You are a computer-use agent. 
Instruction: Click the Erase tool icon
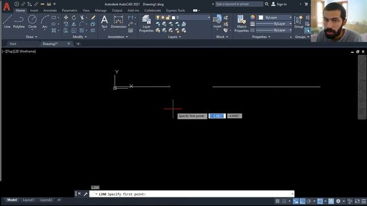pos(93,18)
